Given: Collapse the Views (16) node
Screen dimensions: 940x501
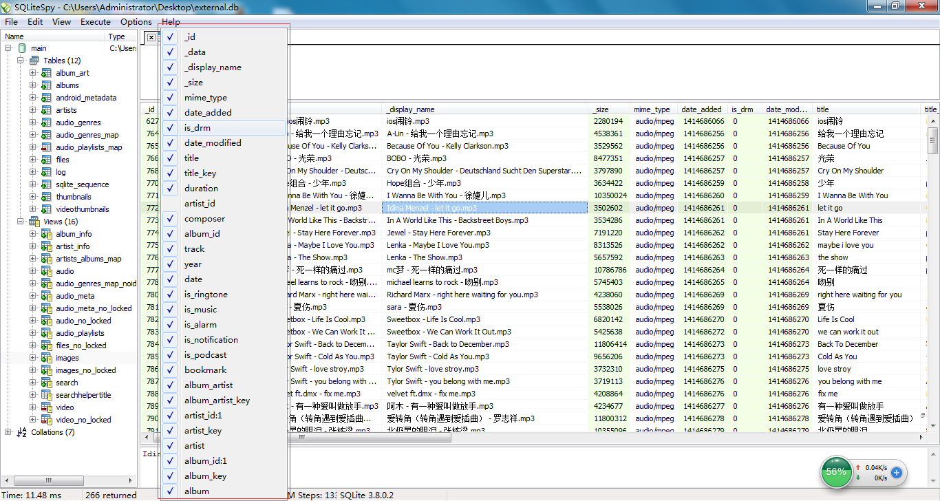Looking at the screenshot, I should (x=21, y=222).
